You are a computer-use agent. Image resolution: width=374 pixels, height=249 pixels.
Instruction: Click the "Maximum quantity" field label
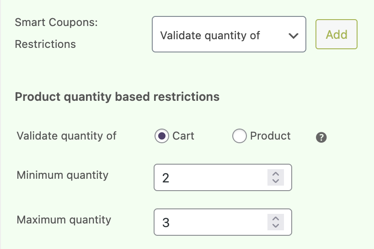[x=64, y=219]
